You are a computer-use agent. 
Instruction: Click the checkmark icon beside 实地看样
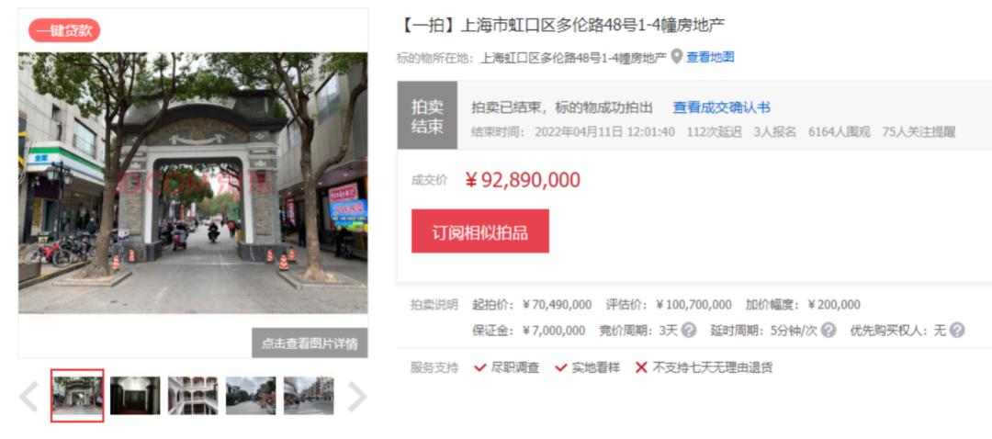coord(561,367)
